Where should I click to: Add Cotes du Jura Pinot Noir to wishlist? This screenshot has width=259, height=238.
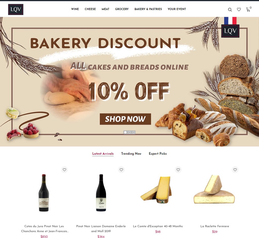(64, 170)
